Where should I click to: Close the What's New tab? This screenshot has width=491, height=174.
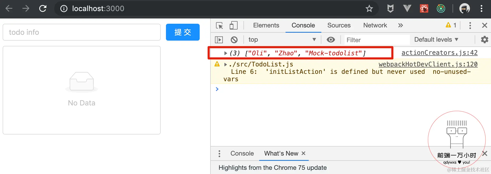point(303,153)
